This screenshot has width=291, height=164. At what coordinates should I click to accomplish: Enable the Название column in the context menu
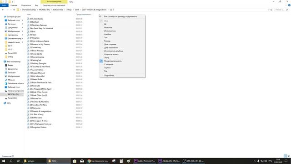pos(108,27)
